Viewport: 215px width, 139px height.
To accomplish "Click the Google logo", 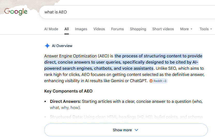I will click(x=16, y=12).
